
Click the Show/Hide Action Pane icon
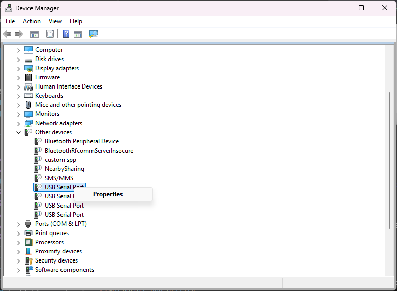pyautogui.click(x=78, y=34)
